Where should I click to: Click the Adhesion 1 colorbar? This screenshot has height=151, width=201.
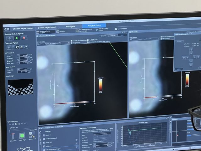click(x=187, y=80)
